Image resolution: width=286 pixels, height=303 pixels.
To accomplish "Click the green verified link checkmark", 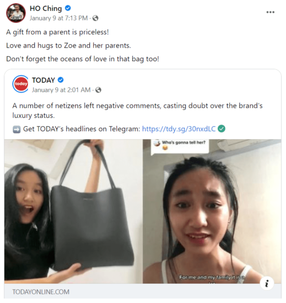I will click(221, 129).
